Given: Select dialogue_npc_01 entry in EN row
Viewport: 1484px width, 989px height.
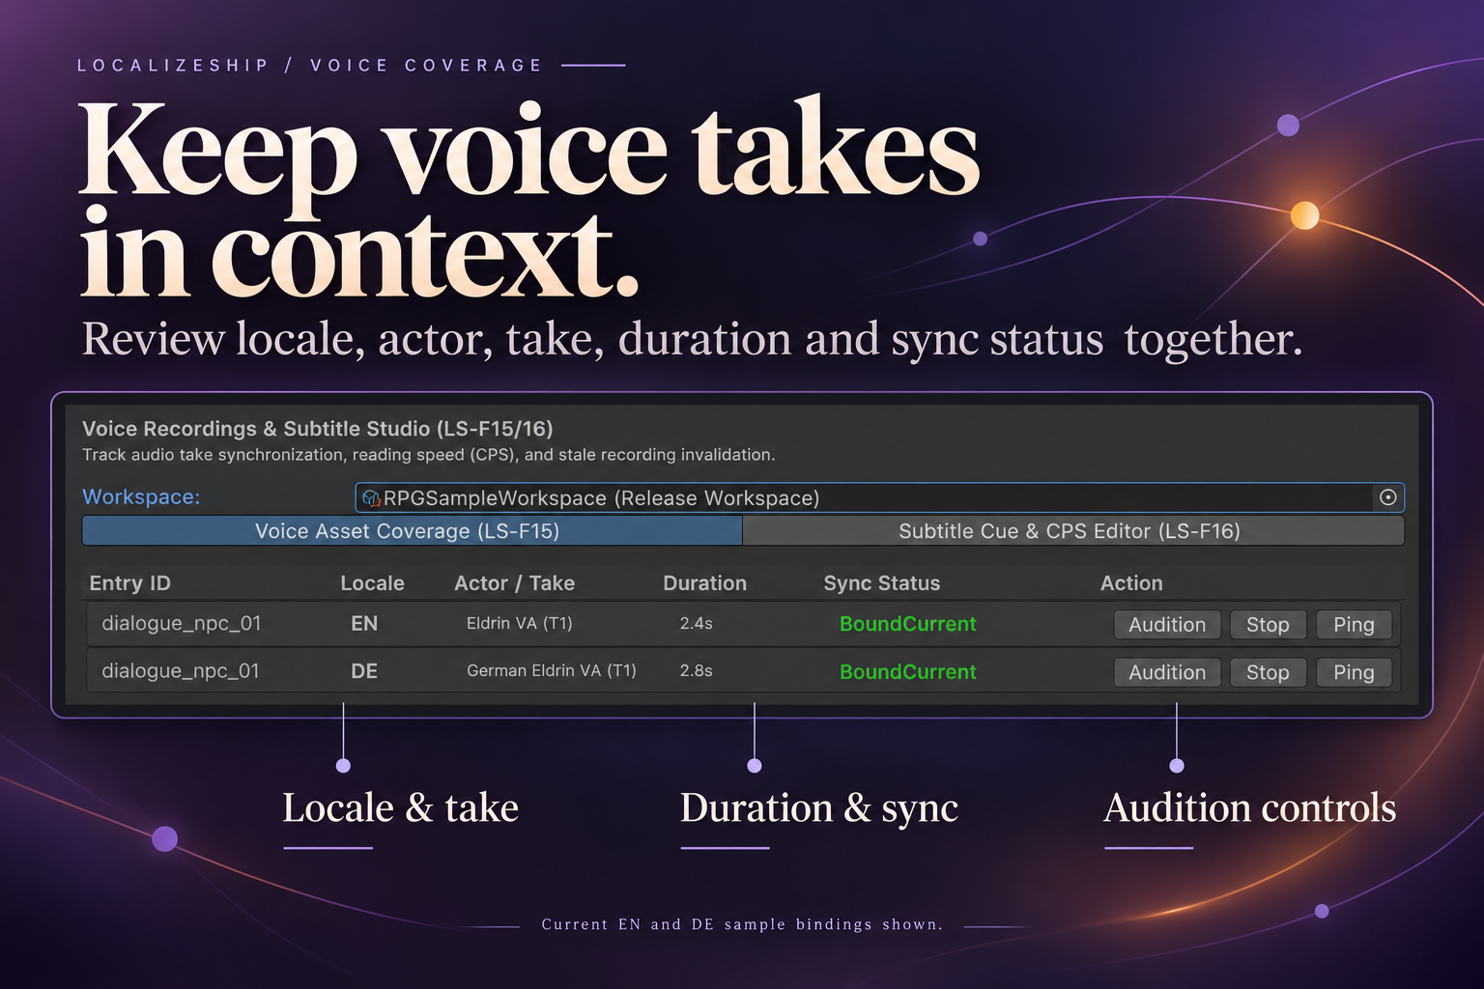Looking at the screenshot, I should click(181, 623).
